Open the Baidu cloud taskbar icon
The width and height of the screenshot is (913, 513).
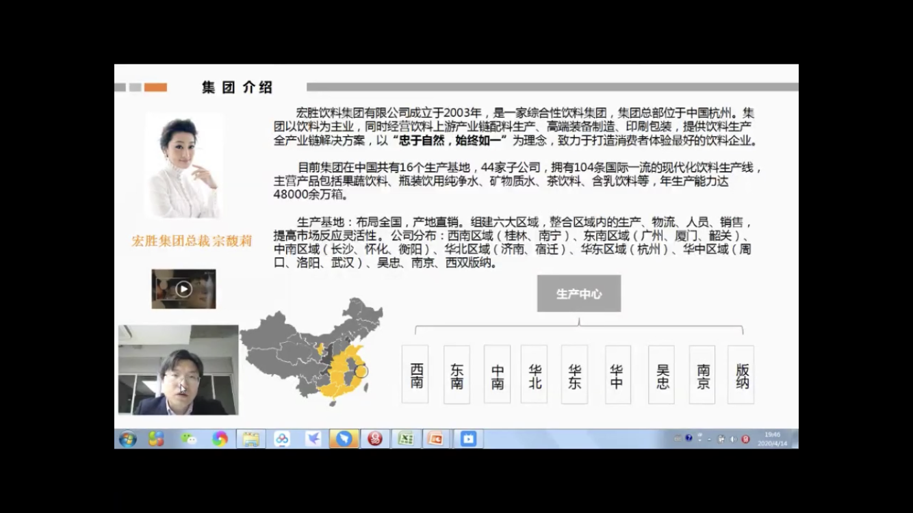coord(282,439)
